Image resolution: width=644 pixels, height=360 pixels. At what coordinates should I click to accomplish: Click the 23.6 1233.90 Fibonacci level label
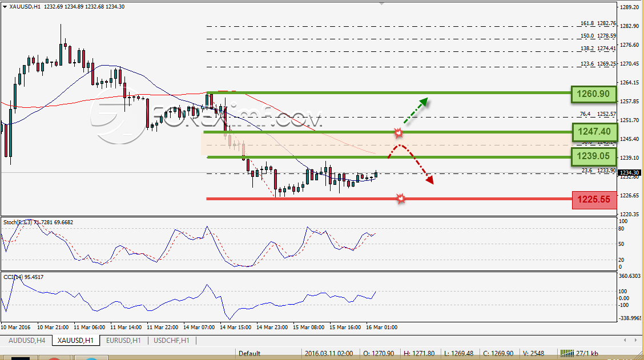point(599,171)
